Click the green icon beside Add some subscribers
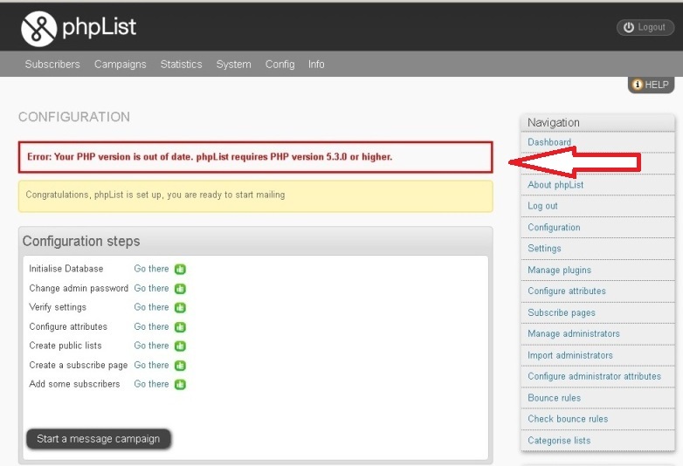This screenshot has height=466, width=683. 180,385
